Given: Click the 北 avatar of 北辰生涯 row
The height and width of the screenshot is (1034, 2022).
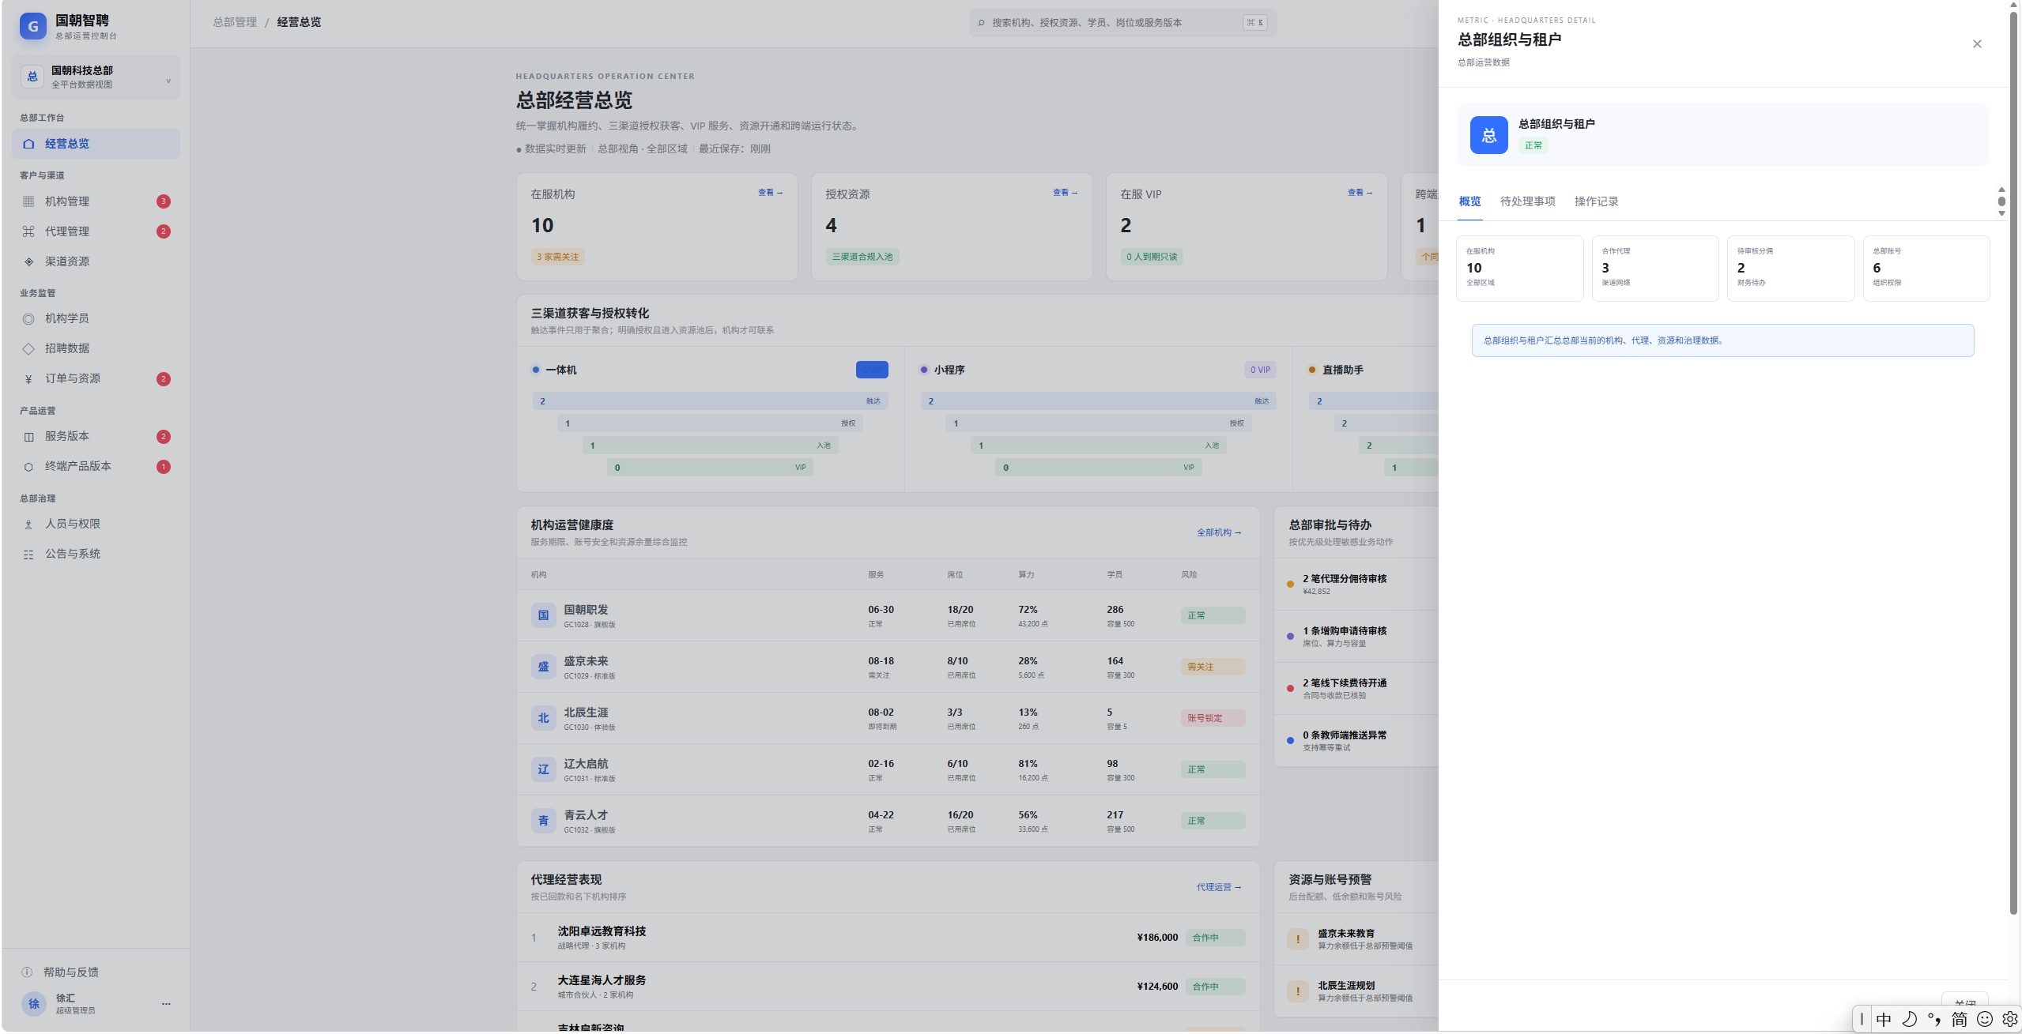Looking at the screenshot, I should pos(543,718).
